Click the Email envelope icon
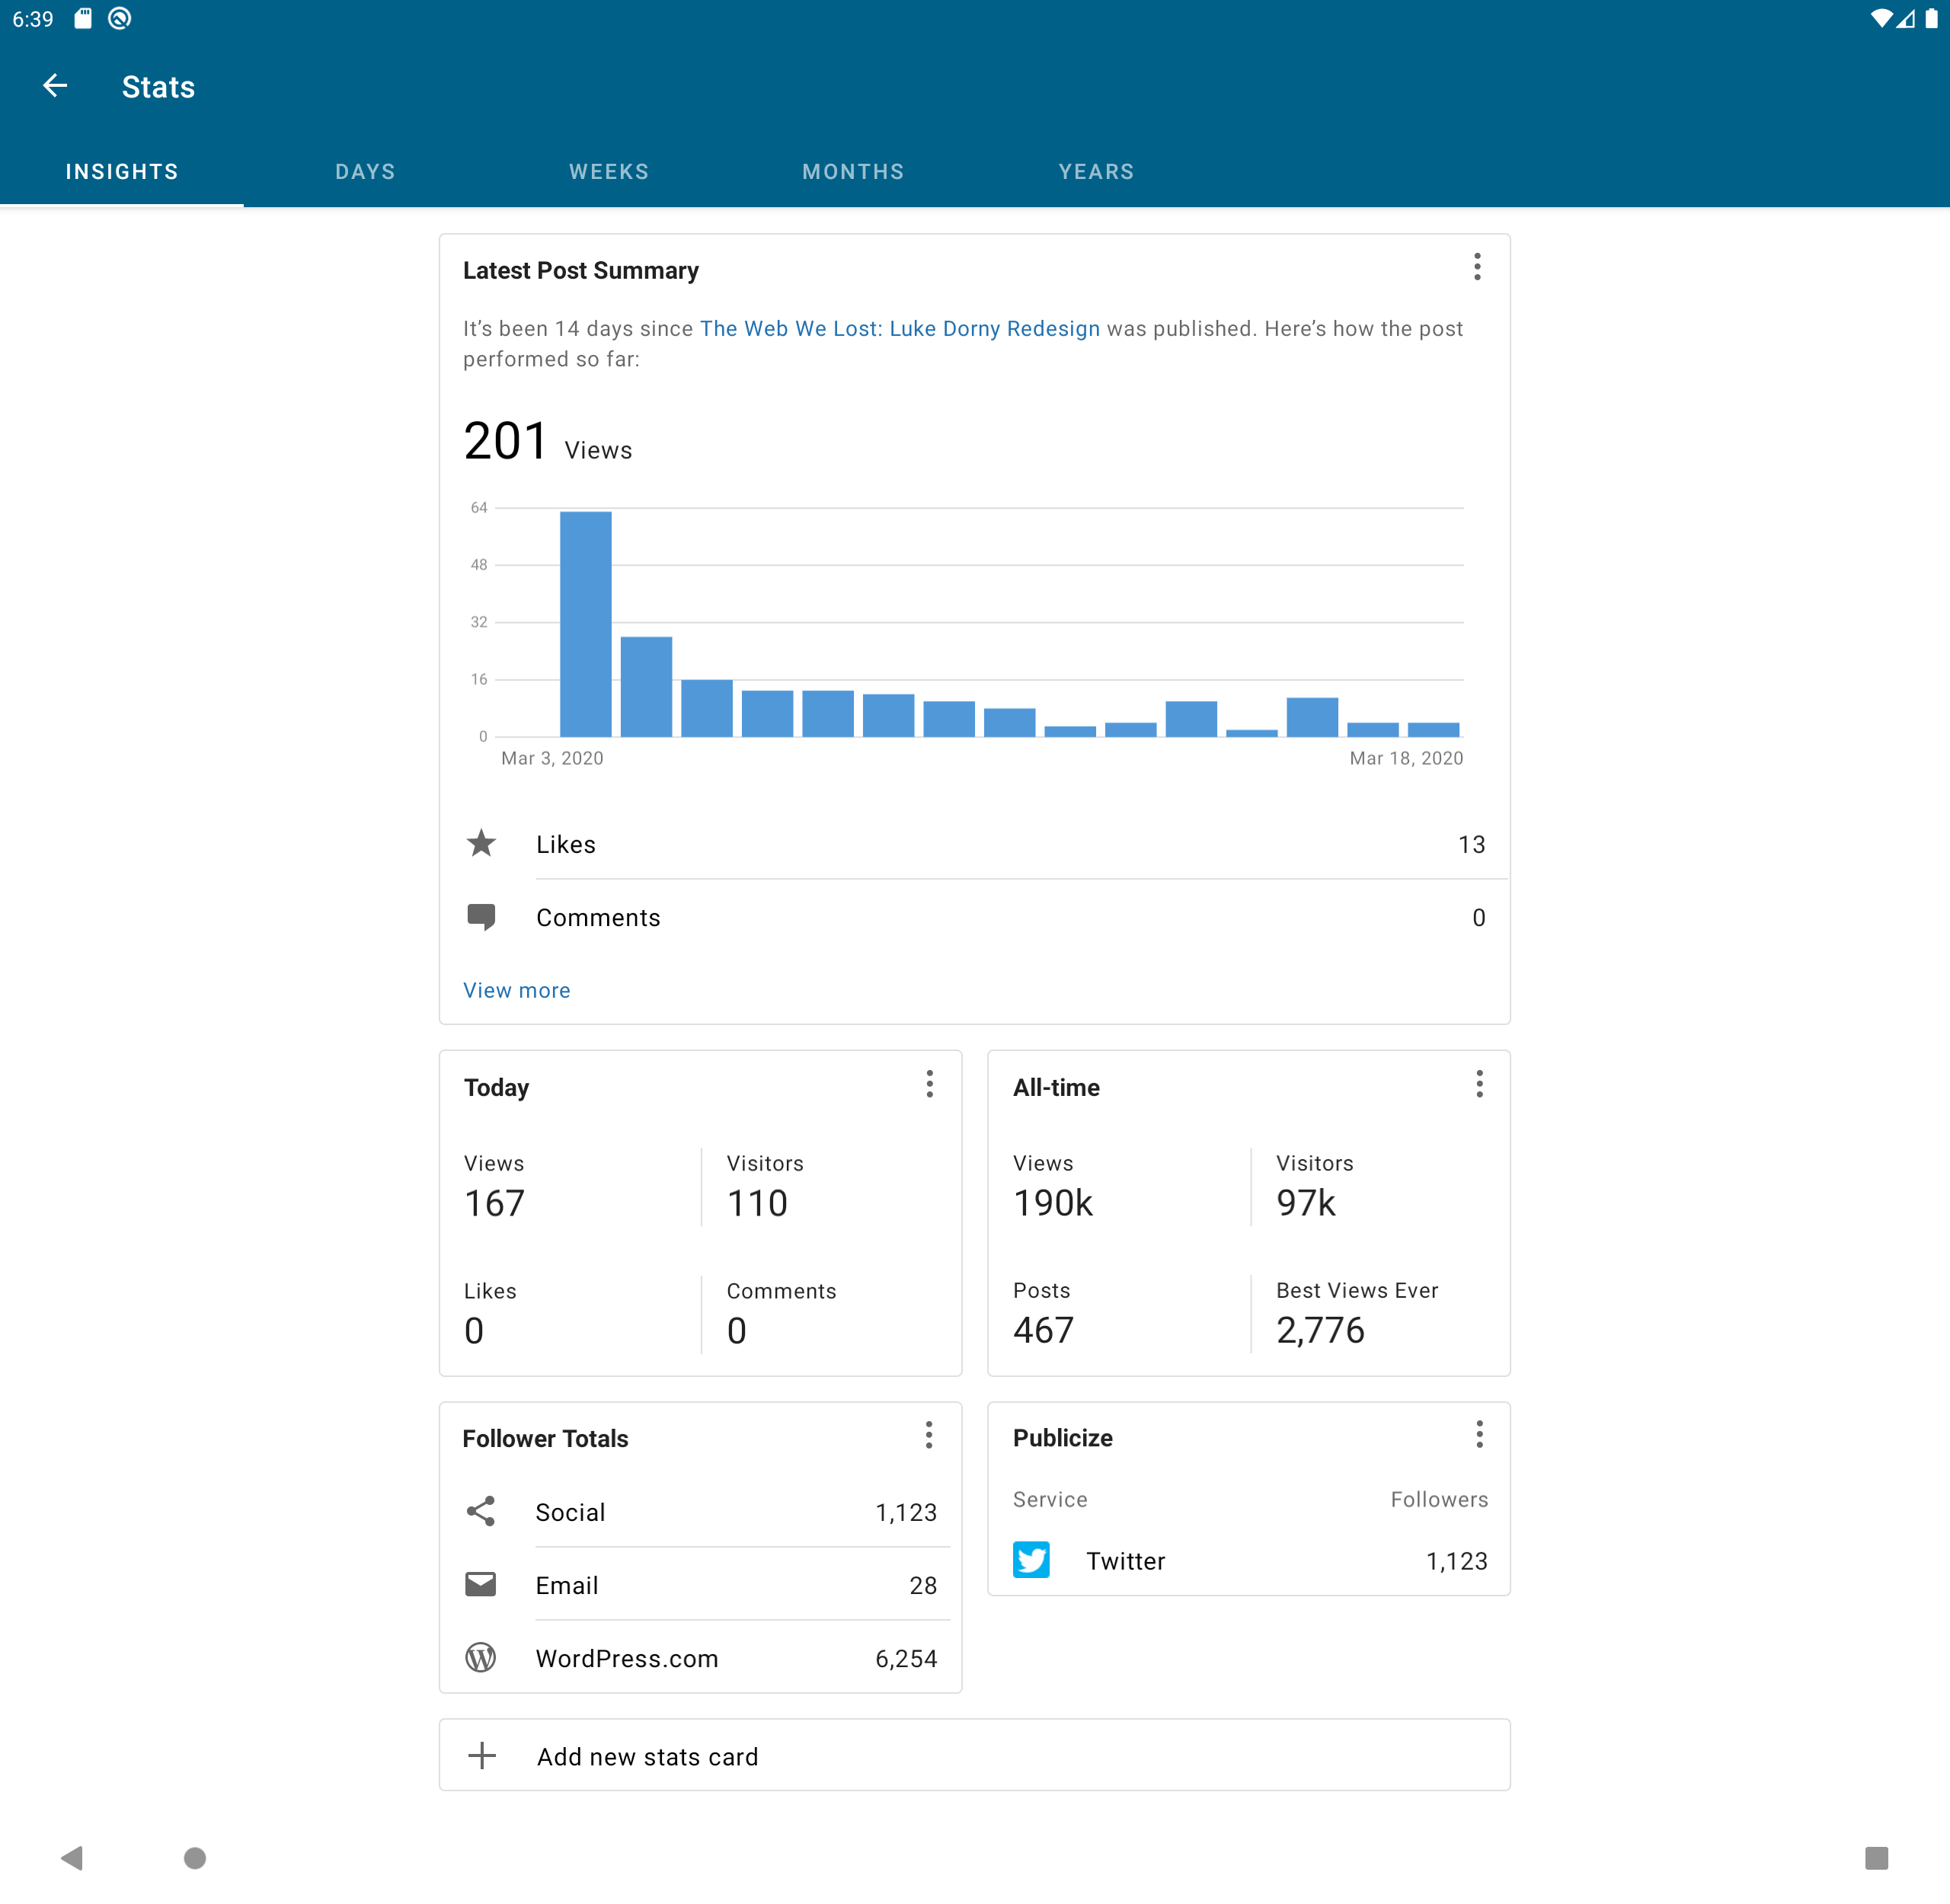Viewport: 1950px width, 1904px height. pos(481,1585)
